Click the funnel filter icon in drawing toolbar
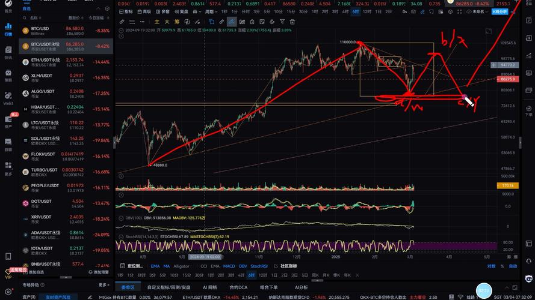 tap(282, 22)
